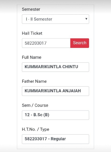Click the Full Name label
The width and height of the screenshot is (111, 152).
(32, 57)
